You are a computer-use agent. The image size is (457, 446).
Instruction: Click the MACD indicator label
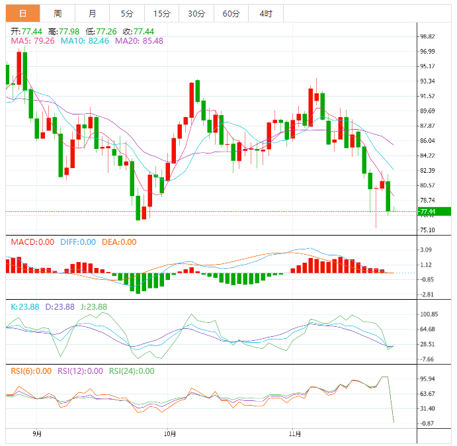pos(32,242)
